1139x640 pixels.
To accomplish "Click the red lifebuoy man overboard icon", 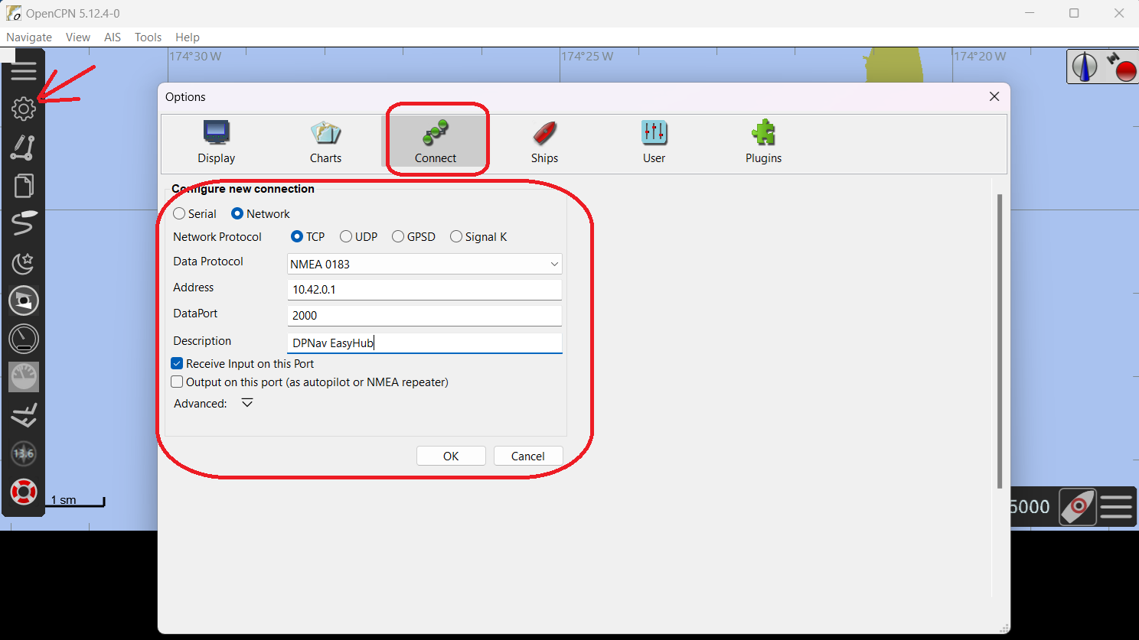I will [24, 492].
